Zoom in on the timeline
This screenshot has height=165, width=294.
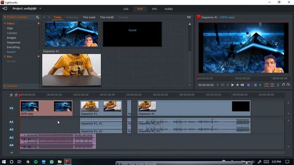click(11, 95)
